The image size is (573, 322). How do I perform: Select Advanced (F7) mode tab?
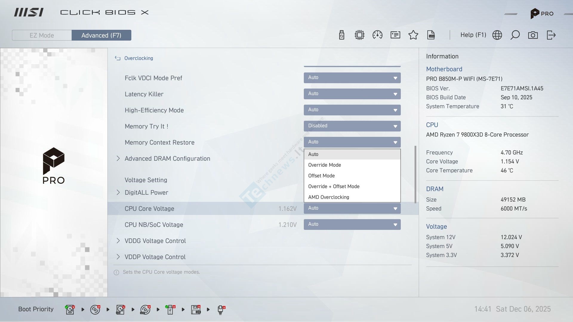coord(101,35)
